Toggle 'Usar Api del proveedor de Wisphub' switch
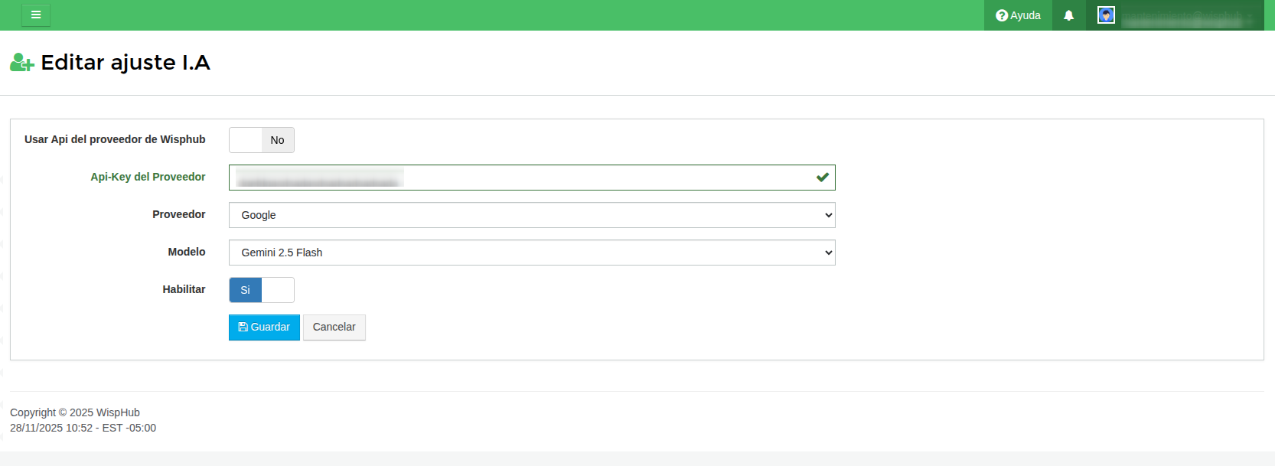Image resolution: width=1275 pixels, height=466 pixels. (262, 140)
